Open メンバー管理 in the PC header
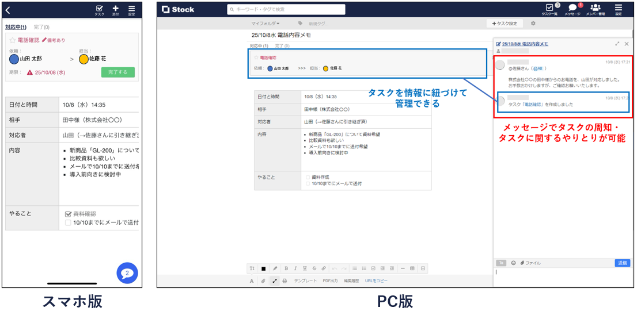Image resolution: width=637 pixels, height=319 pixels. pos(596,9)
